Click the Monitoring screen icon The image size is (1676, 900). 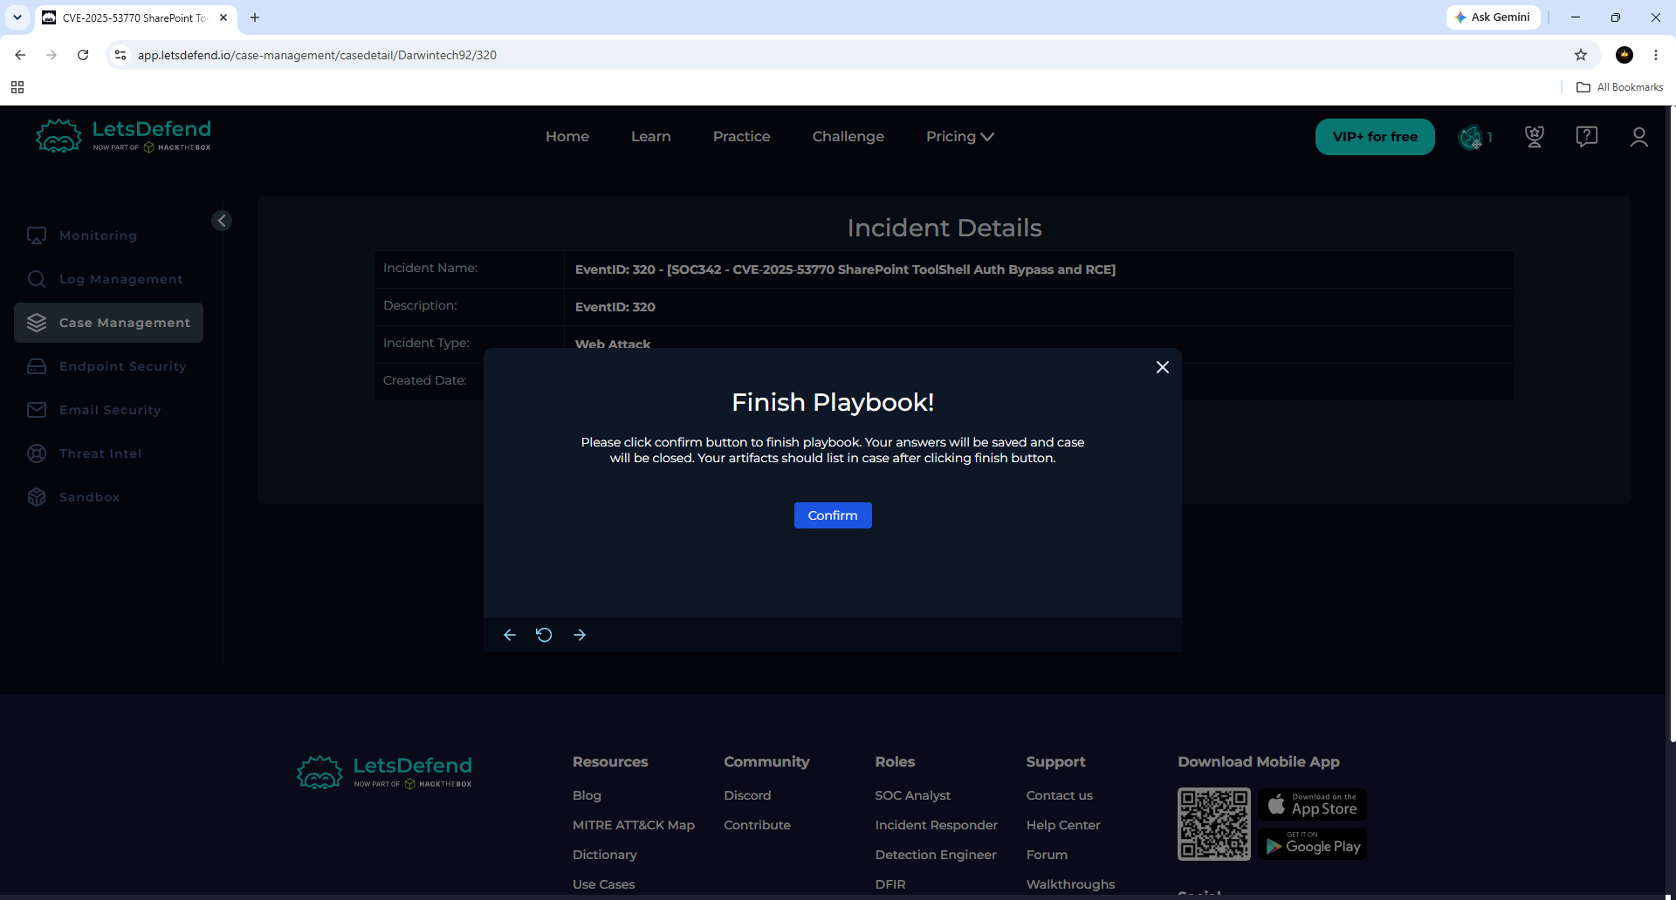[x=37, y=235]
